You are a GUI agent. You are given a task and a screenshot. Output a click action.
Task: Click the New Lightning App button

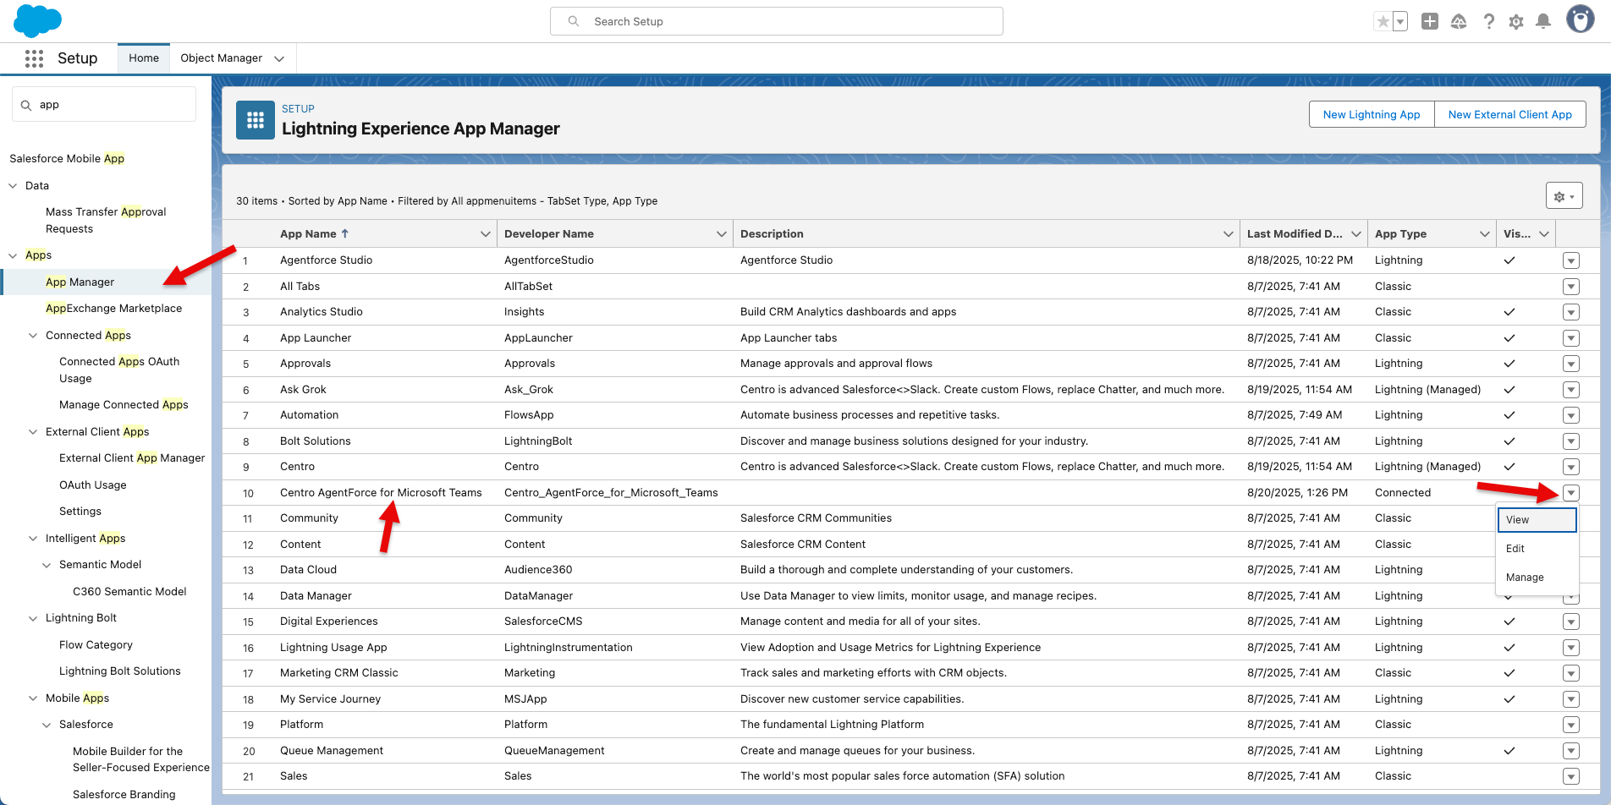pyautogui.click(x=1372, y=114)
